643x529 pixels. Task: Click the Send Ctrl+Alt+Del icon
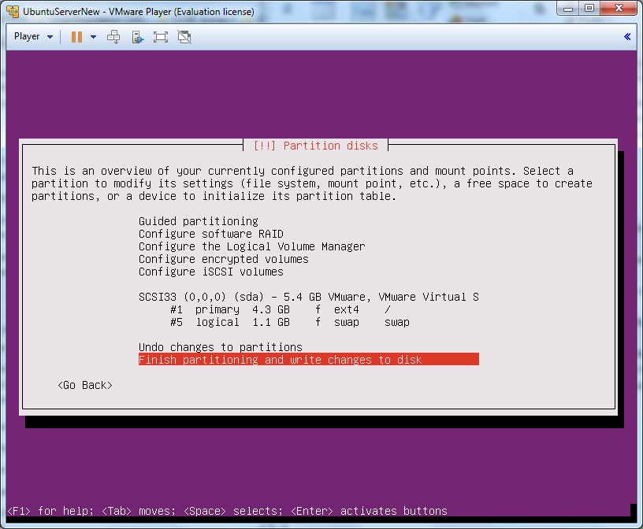click(113, 36)
